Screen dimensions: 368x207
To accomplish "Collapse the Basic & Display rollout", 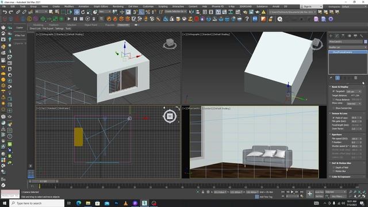I will [x=340, y=87].
